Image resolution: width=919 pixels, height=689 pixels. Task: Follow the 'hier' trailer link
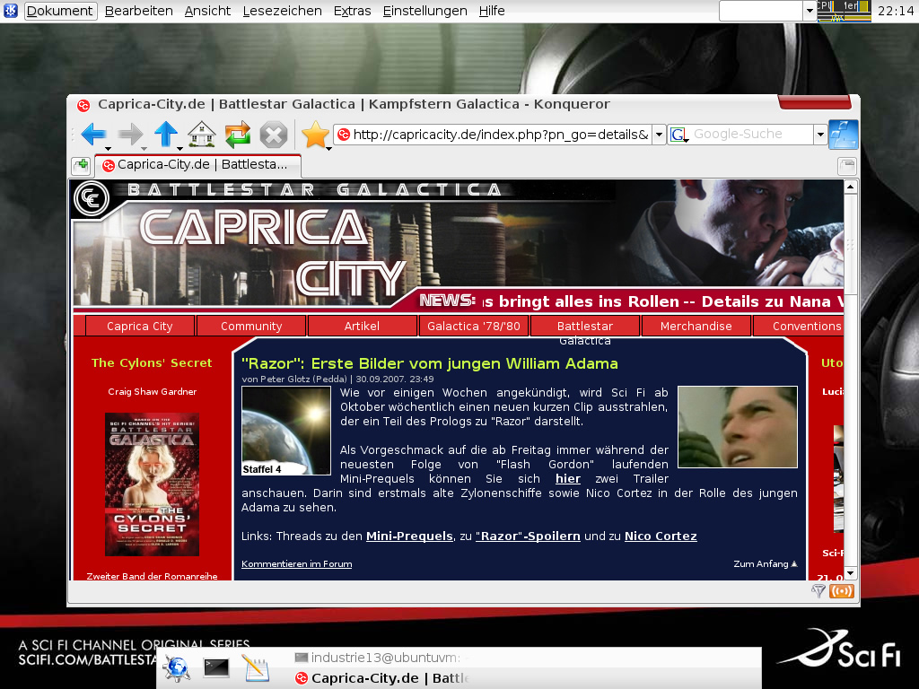click(568, 479)
